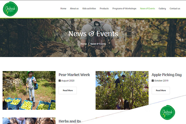Click the Home breadcrumb link in the banner
Image resolution: width=186 pixels, height=124 pixels.
(x=84, y=44)
